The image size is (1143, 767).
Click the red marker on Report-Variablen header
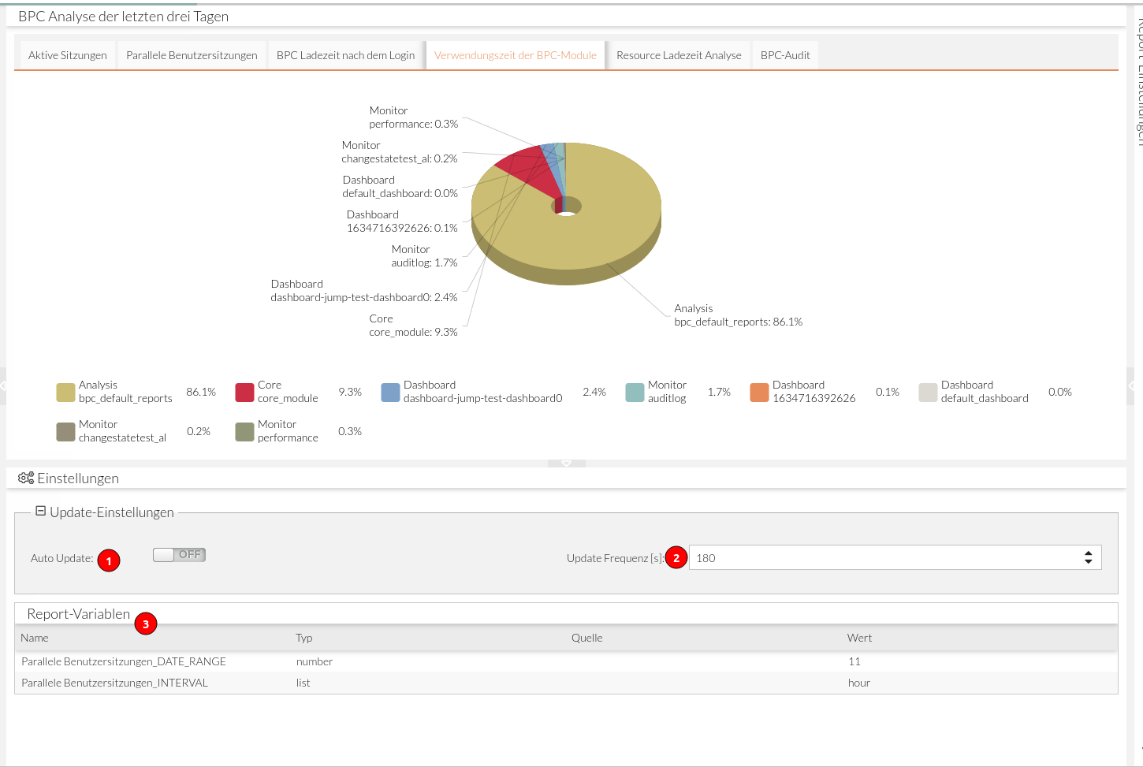(x=147, y=623)
